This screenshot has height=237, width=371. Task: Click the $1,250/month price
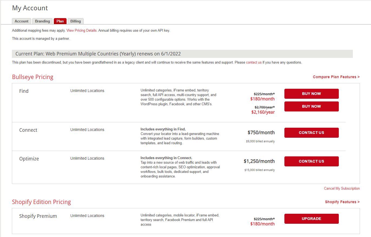click(259, 161)
